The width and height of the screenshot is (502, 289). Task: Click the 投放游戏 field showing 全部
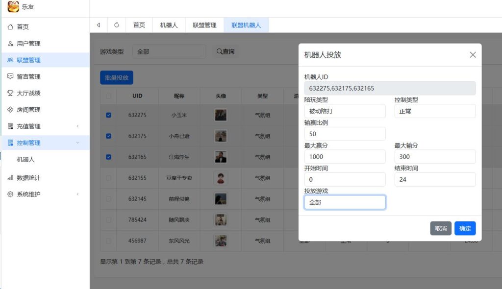[345, 201]
